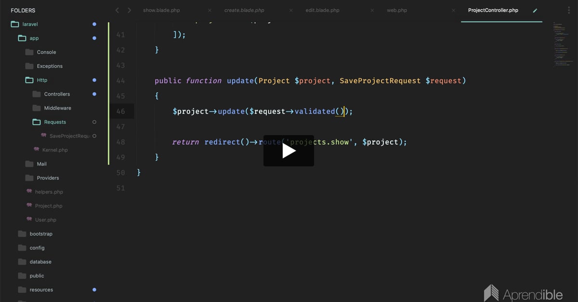The height and width of the screenshot is (302, 578).
Task: Close the show.blade.php tab
Action: (210, 10)
